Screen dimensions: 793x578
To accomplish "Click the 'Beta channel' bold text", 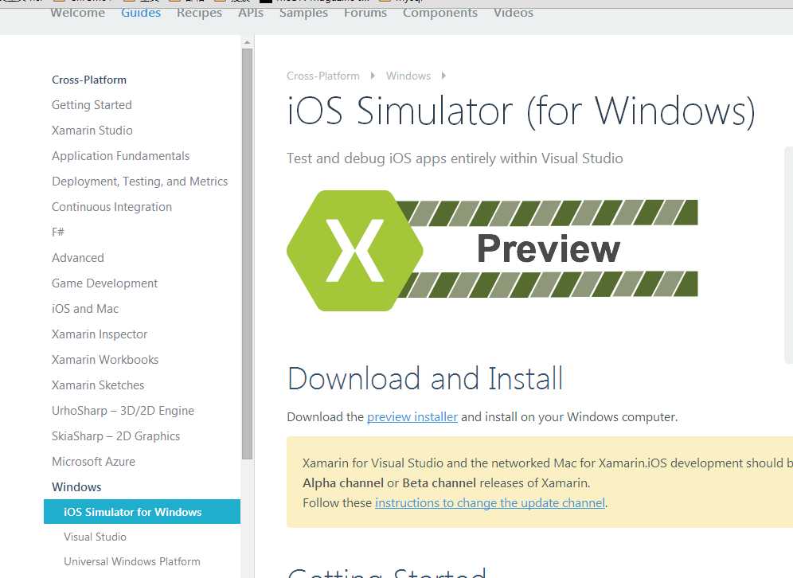I will click(x=439, y=483).
